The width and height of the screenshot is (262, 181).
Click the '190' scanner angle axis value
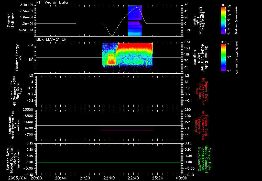coord(188,42)
